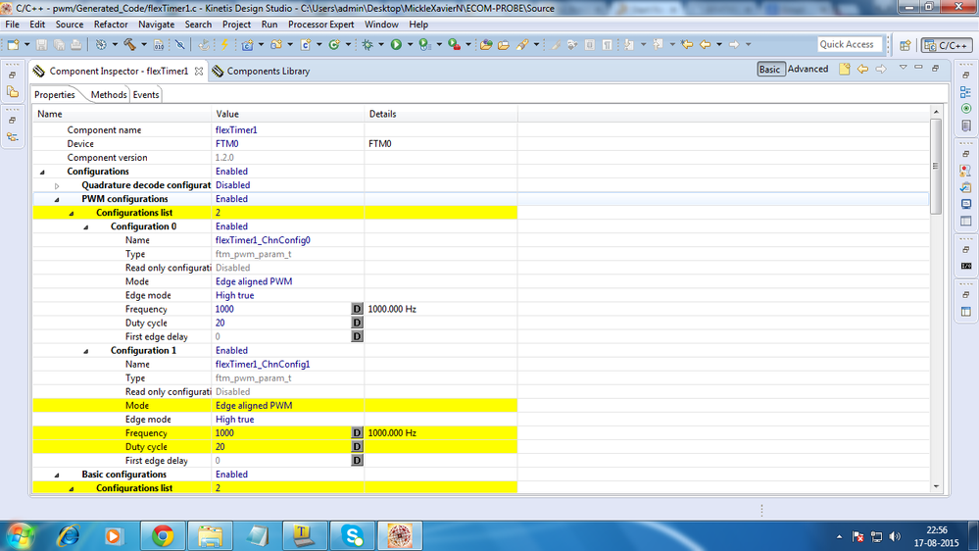
Task: Open Internet Explorer from taskbar
Action: (x=68, y=536)
